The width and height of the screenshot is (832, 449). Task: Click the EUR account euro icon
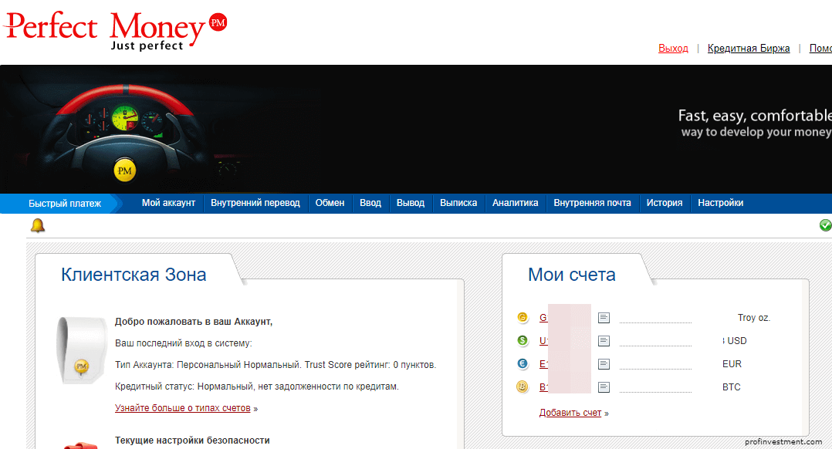tap(523, 363)
